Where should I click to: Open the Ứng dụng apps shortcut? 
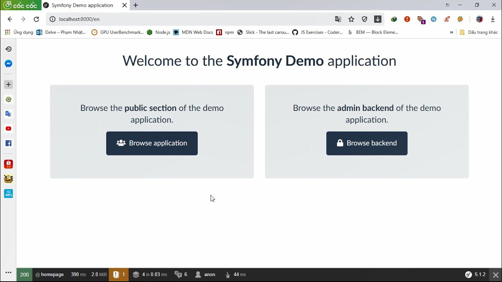coord(19,33)
